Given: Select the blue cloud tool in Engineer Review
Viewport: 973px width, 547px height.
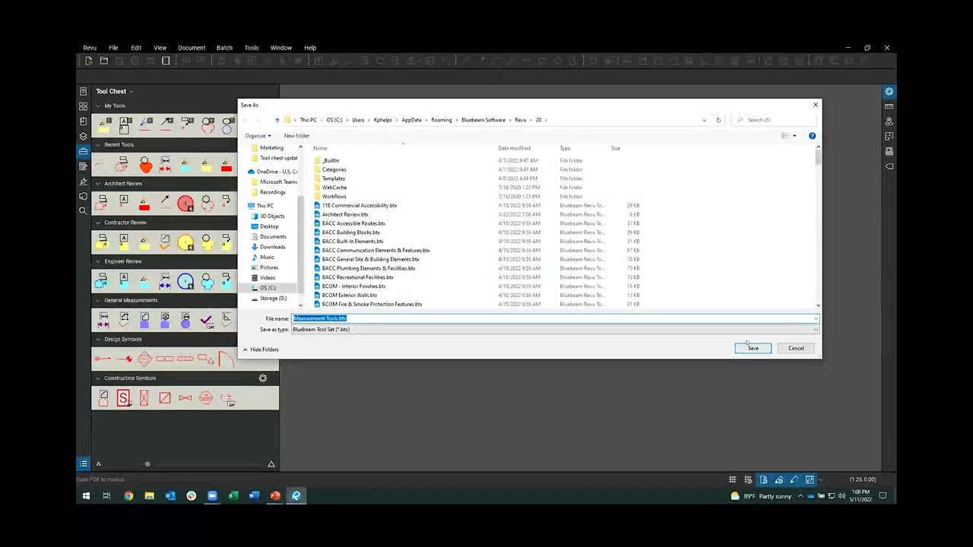Looking at the screenshot, I should [x=208, y=281].
